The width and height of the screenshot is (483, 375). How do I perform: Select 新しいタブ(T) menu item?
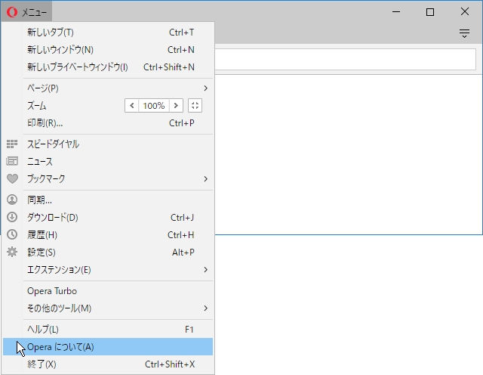tap(108, 33)
